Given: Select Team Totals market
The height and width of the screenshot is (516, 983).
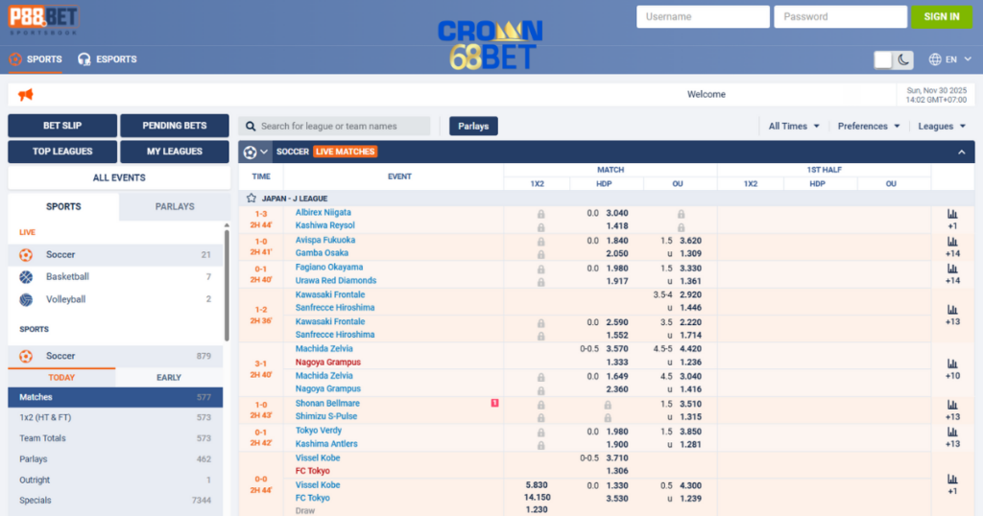Looking at the screenshot, I should point(115,438).
